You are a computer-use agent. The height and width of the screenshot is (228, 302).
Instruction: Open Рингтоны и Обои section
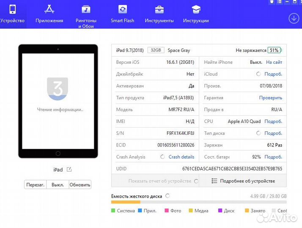tap(86, 16)
